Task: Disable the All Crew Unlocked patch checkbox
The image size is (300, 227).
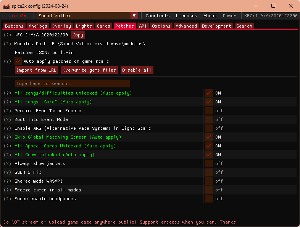Action: [x=208, y=155]
